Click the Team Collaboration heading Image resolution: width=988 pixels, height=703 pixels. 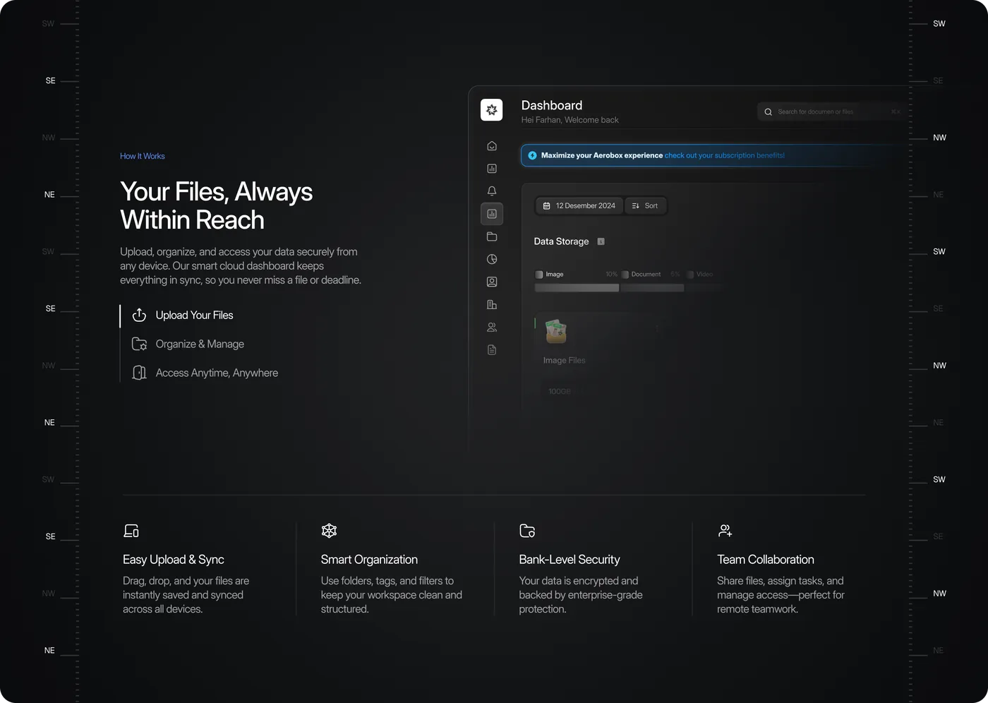click(x=766, y=560)
